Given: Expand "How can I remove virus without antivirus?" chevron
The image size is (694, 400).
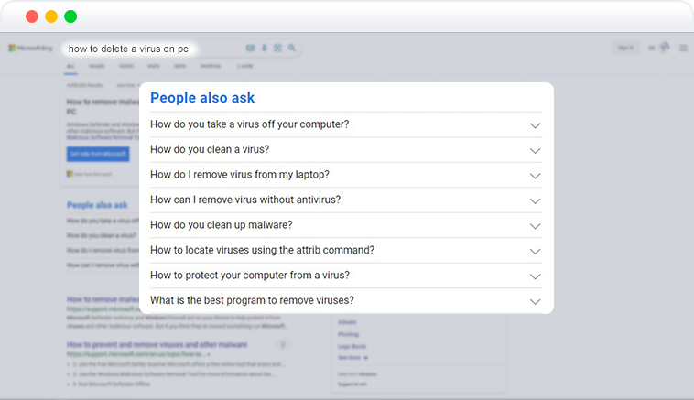Looking at the screenshot, I should pos(535,201).
